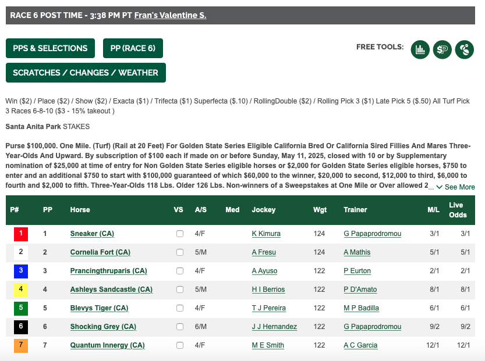Click the black number 6 saddlecloth icon
This screenshot has width=485, height=361.
[x=21, y=327]
